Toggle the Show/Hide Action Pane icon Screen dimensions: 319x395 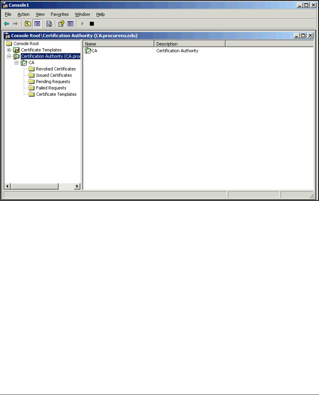click(71, 24)
